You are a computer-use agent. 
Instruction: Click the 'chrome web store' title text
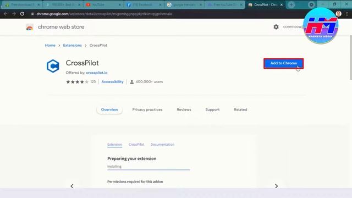(x=61, y=27)
